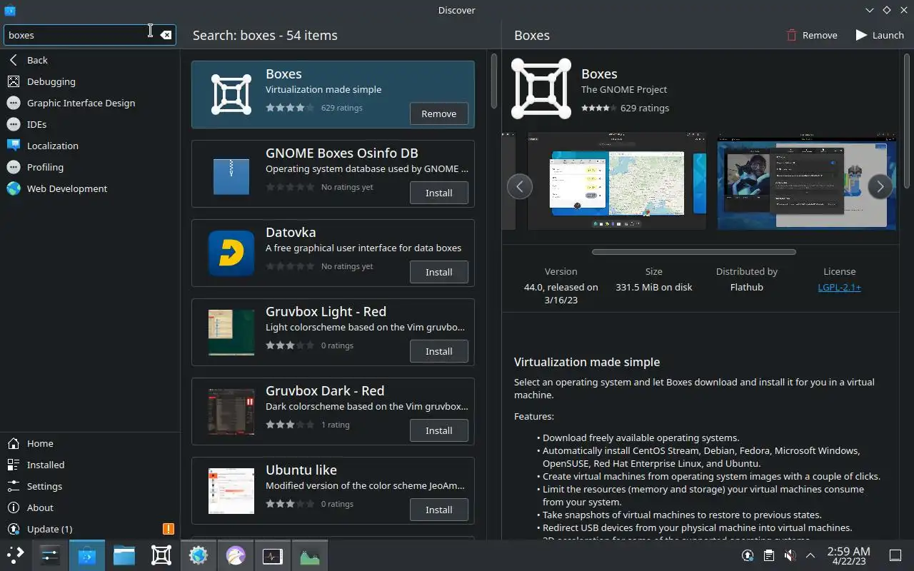
Task: Show previous screenshot in the carousel
Action: pyautogui.click(x=520, y=186)
